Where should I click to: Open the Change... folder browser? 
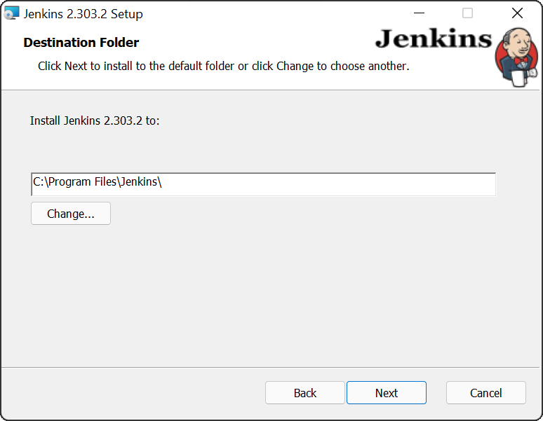pos(71,214)
